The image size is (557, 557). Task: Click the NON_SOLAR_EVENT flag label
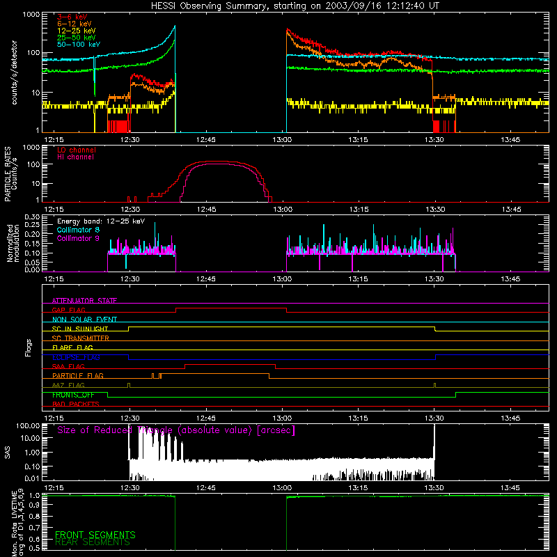84,320
